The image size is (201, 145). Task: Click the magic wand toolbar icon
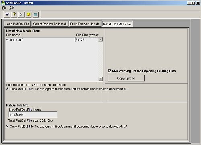pyautogui.click(x=21, y=14)
